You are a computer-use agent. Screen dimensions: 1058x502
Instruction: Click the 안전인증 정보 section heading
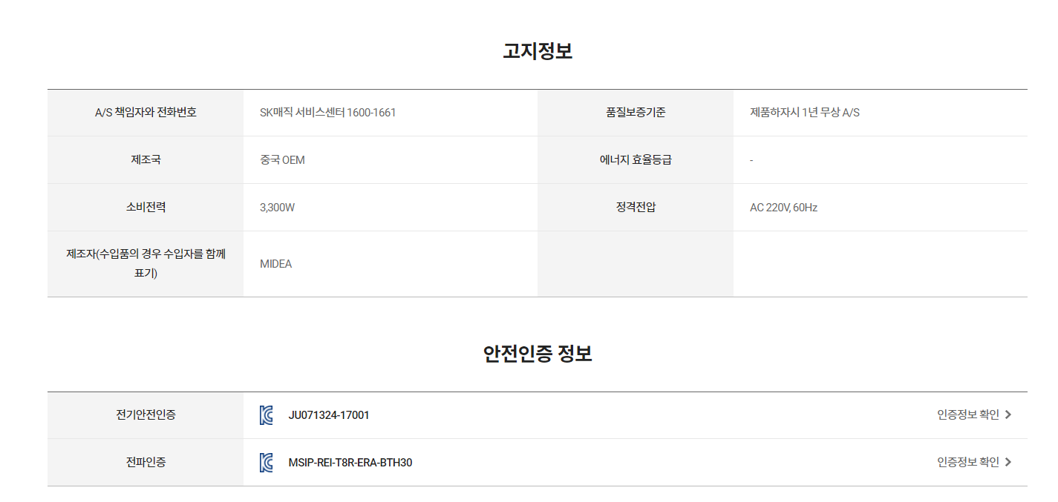(538, 354)
